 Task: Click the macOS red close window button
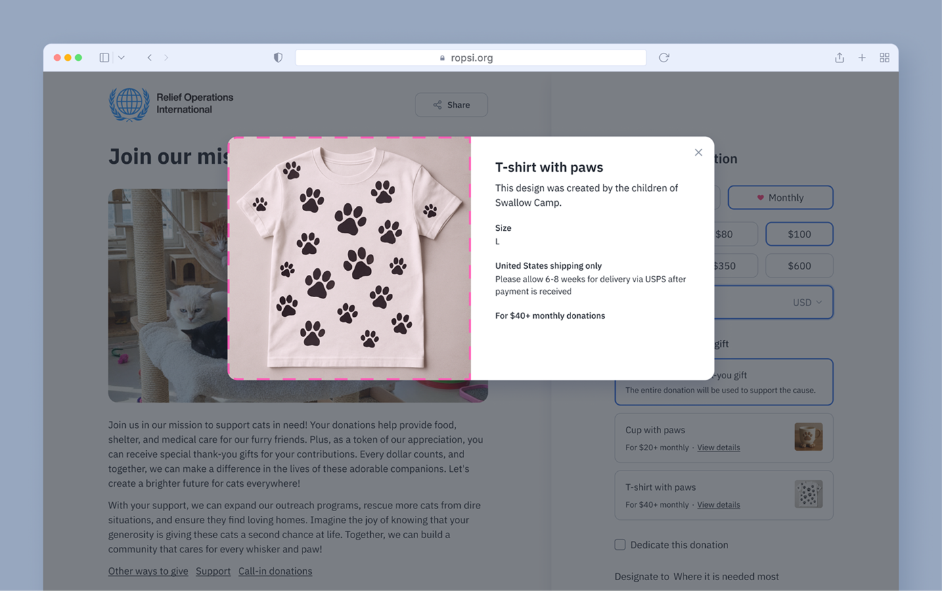pos(57,58)
